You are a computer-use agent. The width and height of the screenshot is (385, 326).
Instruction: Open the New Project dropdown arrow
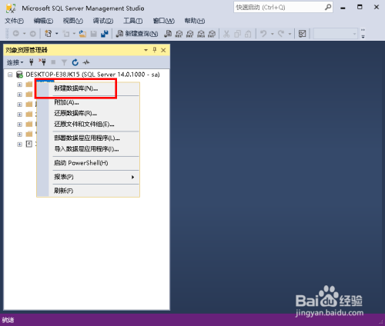pyautogui.click(x=57, y=34)
